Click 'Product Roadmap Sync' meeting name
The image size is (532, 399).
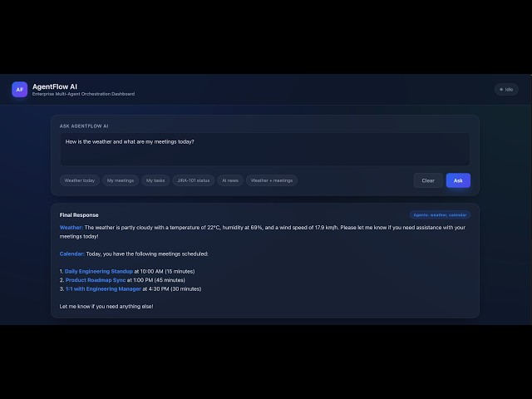tap(96, 280)
